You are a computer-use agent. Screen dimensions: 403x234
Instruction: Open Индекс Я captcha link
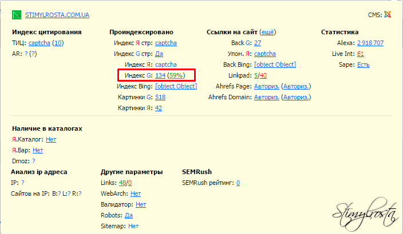click(x=166, y=64)
